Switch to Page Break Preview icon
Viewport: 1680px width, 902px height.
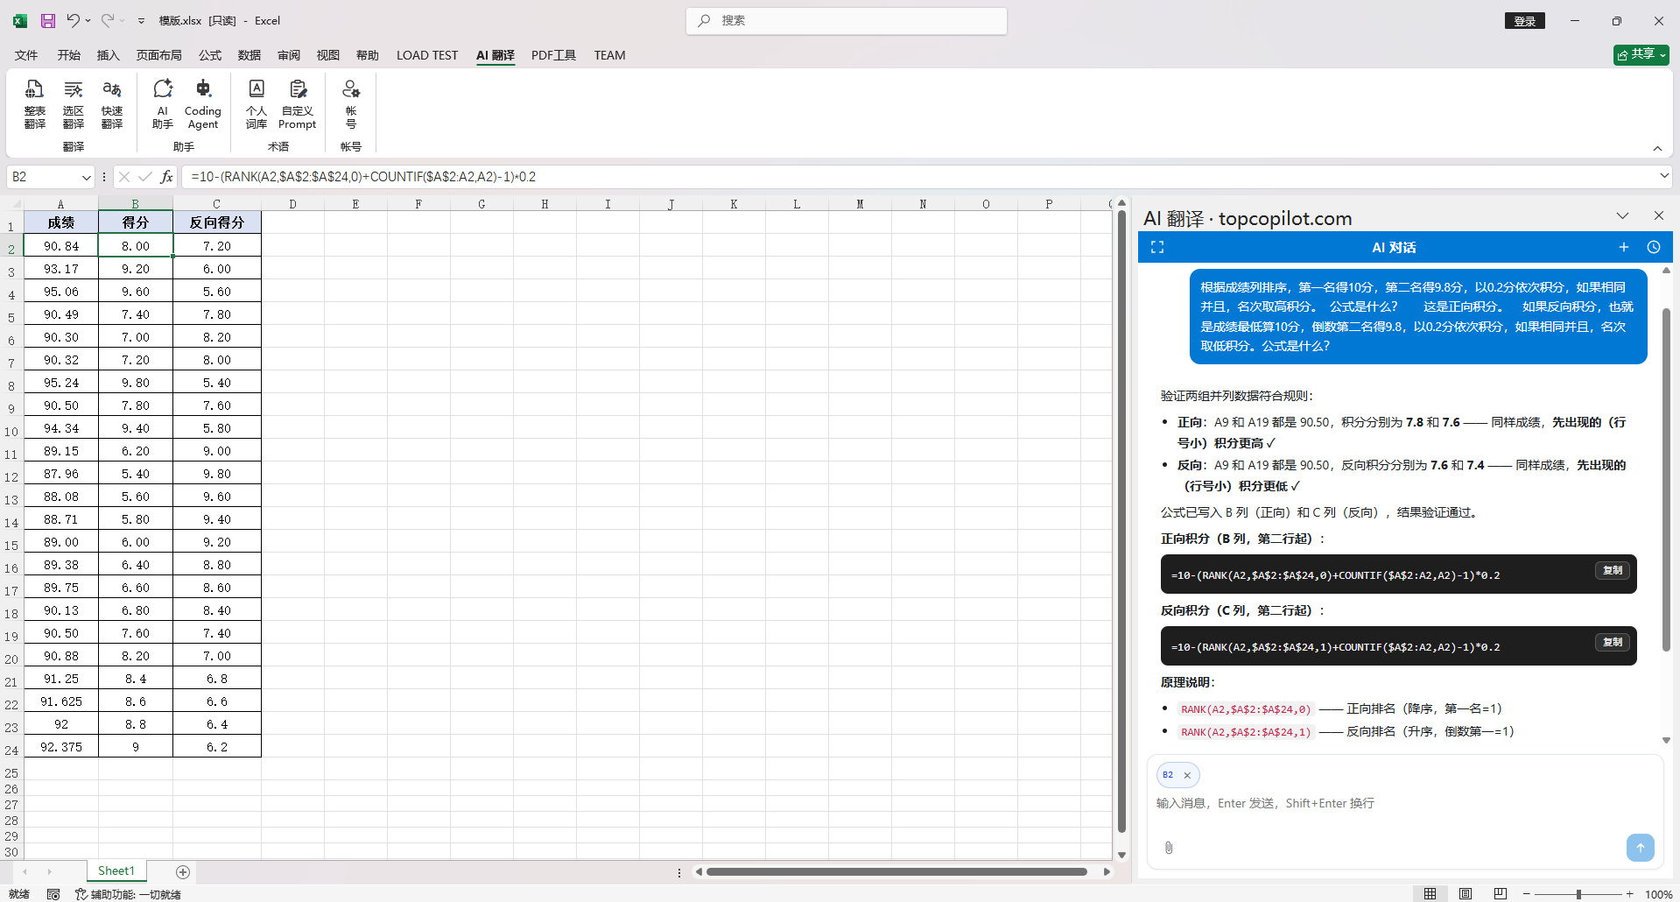point(1501,893)
